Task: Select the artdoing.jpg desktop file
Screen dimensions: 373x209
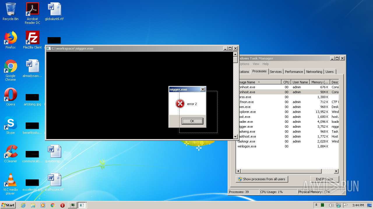Action: point(32,99)
